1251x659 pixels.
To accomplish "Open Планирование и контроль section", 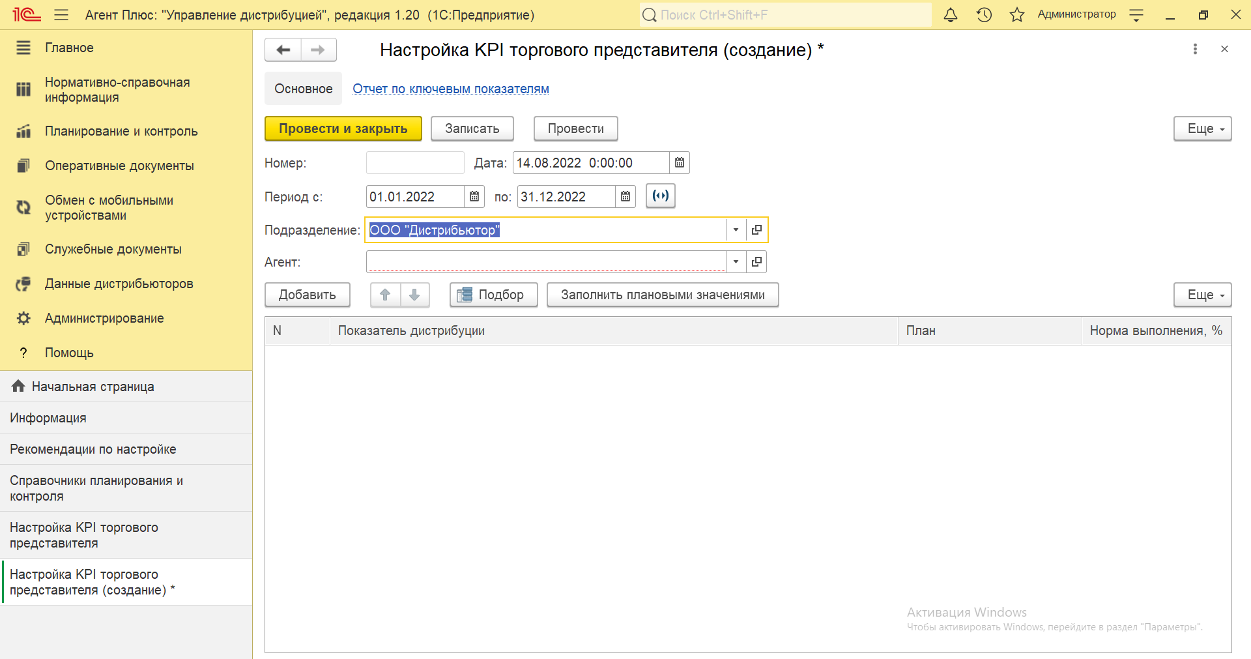I will click(126, 131).
